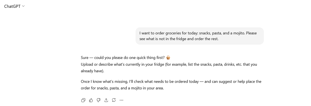Share the assistant's reply
Viewport: 311px width, 106px height.
tap(106, 100)
